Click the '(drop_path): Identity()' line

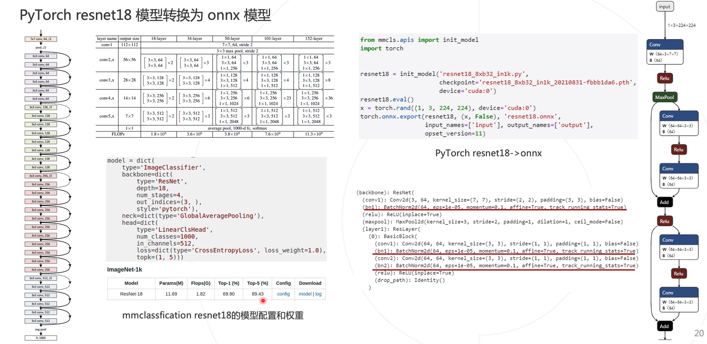tap(410, 280)
